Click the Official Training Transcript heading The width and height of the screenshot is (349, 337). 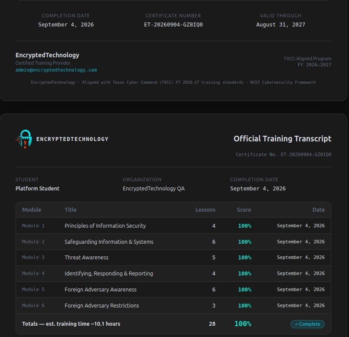click(x=282, y=138)
